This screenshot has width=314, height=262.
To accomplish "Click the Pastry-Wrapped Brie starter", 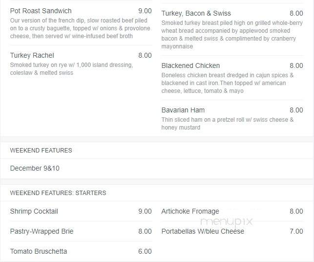I will 42,231.
